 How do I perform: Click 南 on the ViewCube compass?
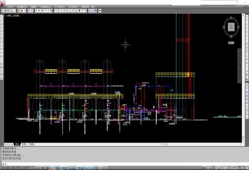point(231,36)
